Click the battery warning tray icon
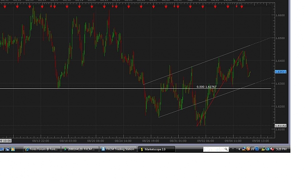This screenshot has width=306, height=183. point(263,149)
